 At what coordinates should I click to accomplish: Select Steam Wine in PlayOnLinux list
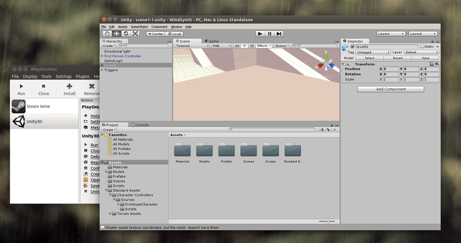[x=44, y=106]
